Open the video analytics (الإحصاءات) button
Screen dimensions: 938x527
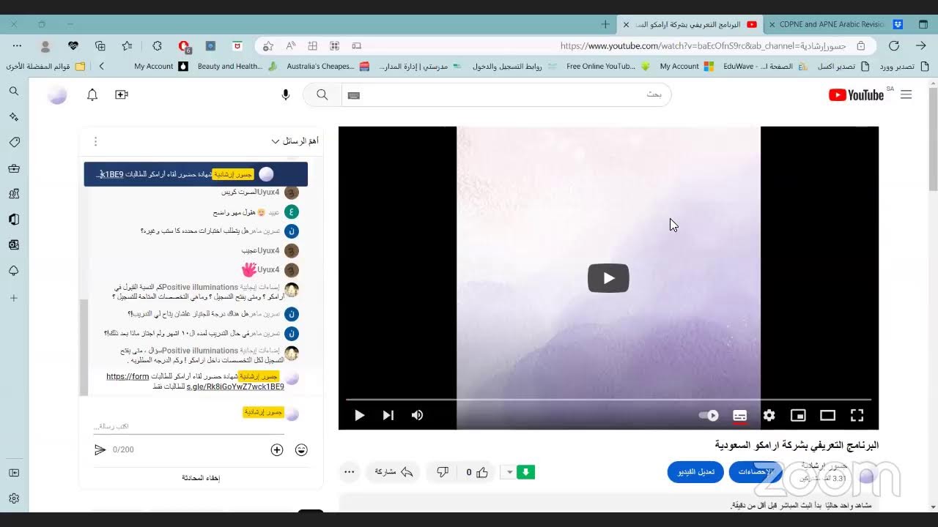pyautogui.click(x=756, y=472)
